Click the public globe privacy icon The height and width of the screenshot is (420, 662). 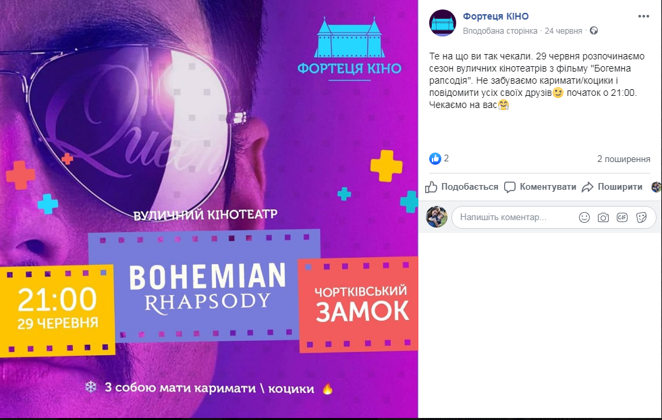click(594, 30)
